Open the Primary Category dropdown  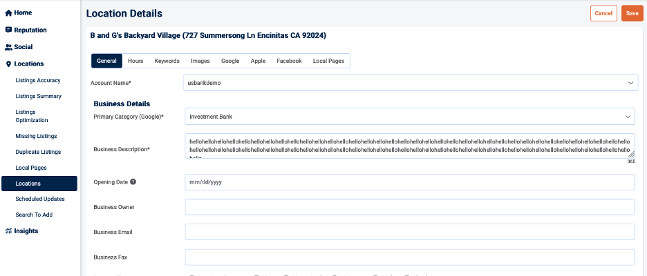[410, 117]
